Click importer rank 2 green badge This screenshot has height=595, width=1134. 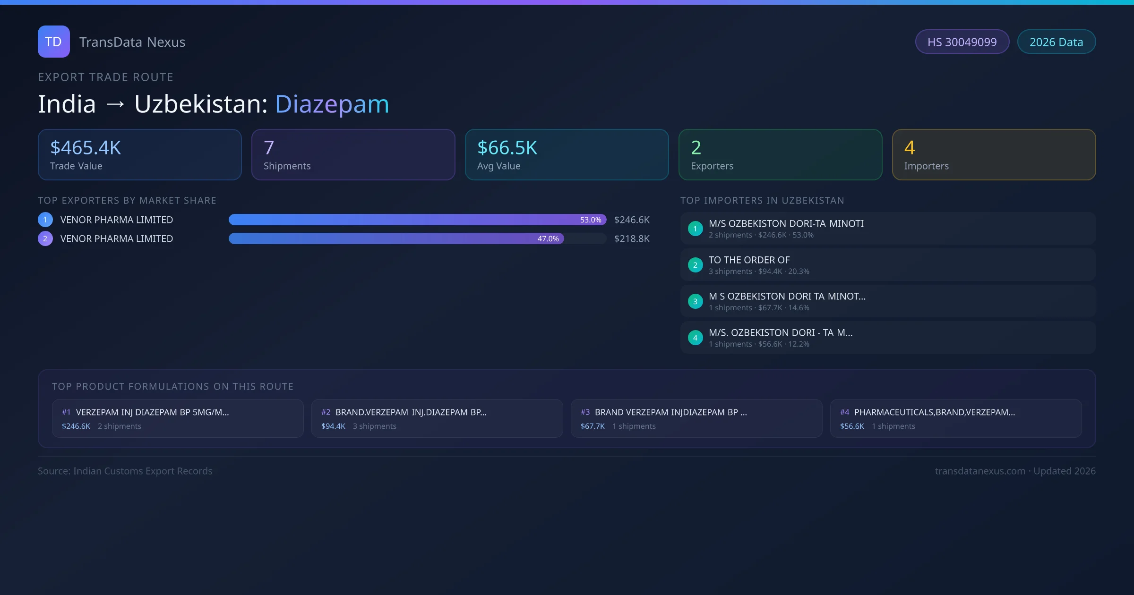[695, 265]
